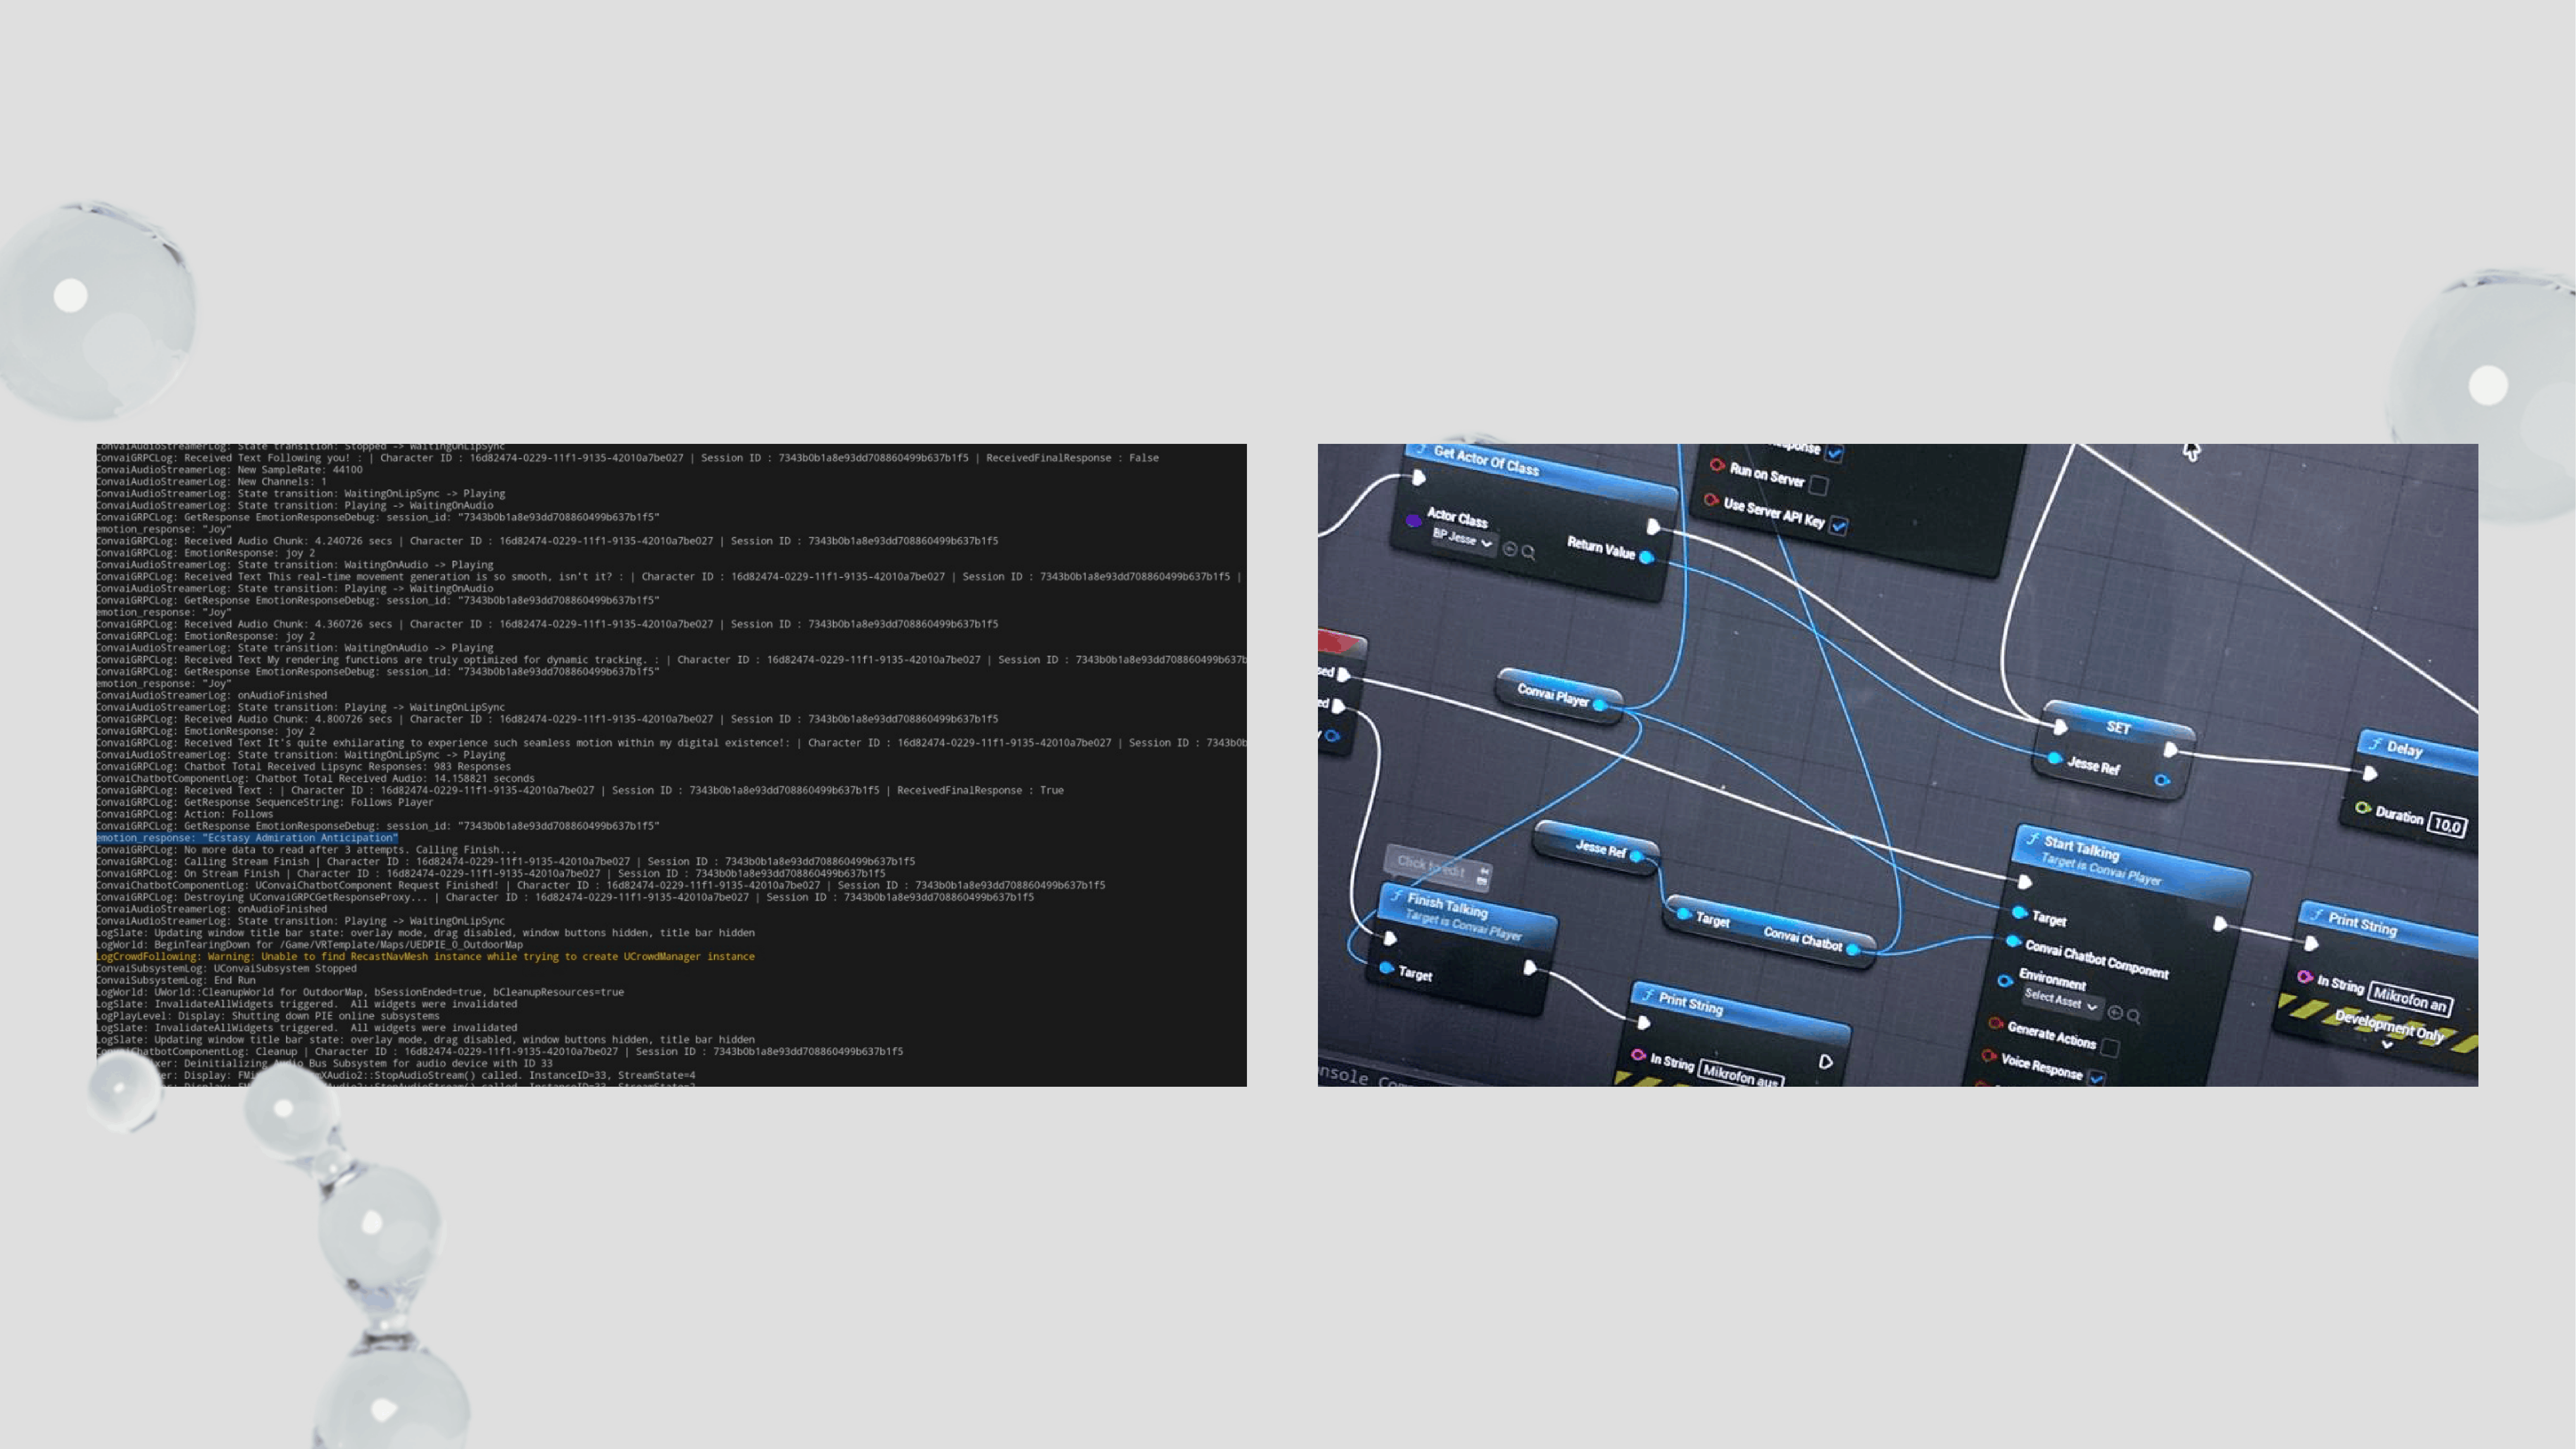2576x1449 pixels.
Task: Click log line "Chatbot Total Received Audio: 14.158821 seconds"
Action: point(315,779)
